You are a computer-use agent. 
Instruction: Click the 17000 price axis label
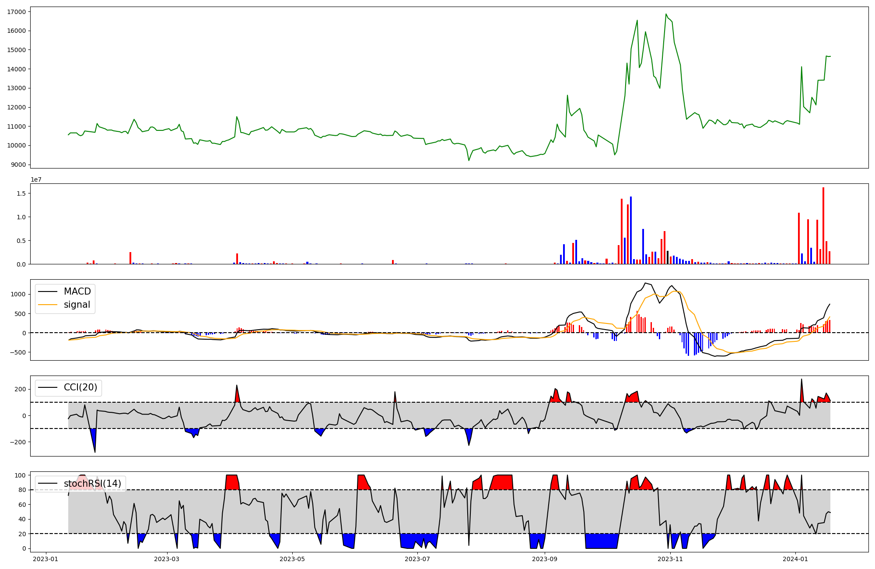coord(16,12)
